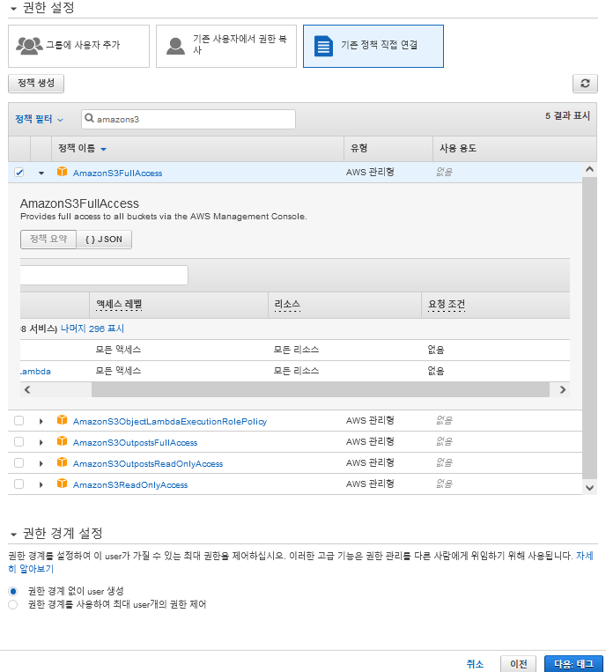Collapse the 권한 설정 section
This screenshot has width=606, height=672.
pyautogui.click(x=13, y=9)
